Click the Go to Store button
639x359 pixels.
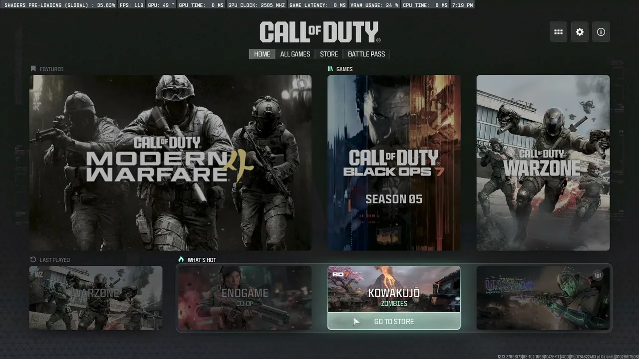[394, 322]
